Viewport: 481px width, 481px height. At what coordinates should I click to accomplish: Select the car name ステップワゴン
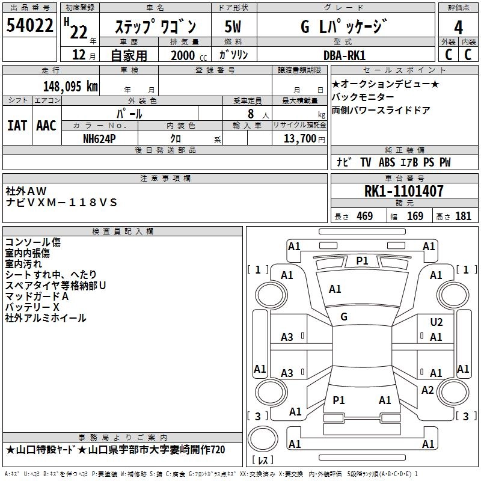[x=155, y=26]
